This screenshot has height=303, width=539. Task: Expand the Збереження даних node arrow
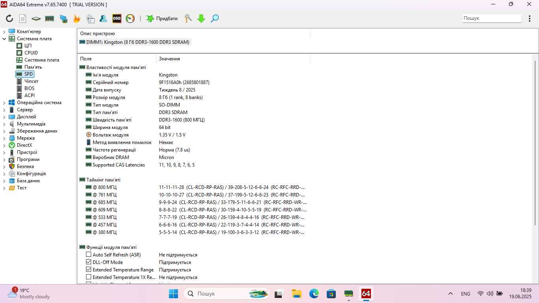click(x=4, y=131)
